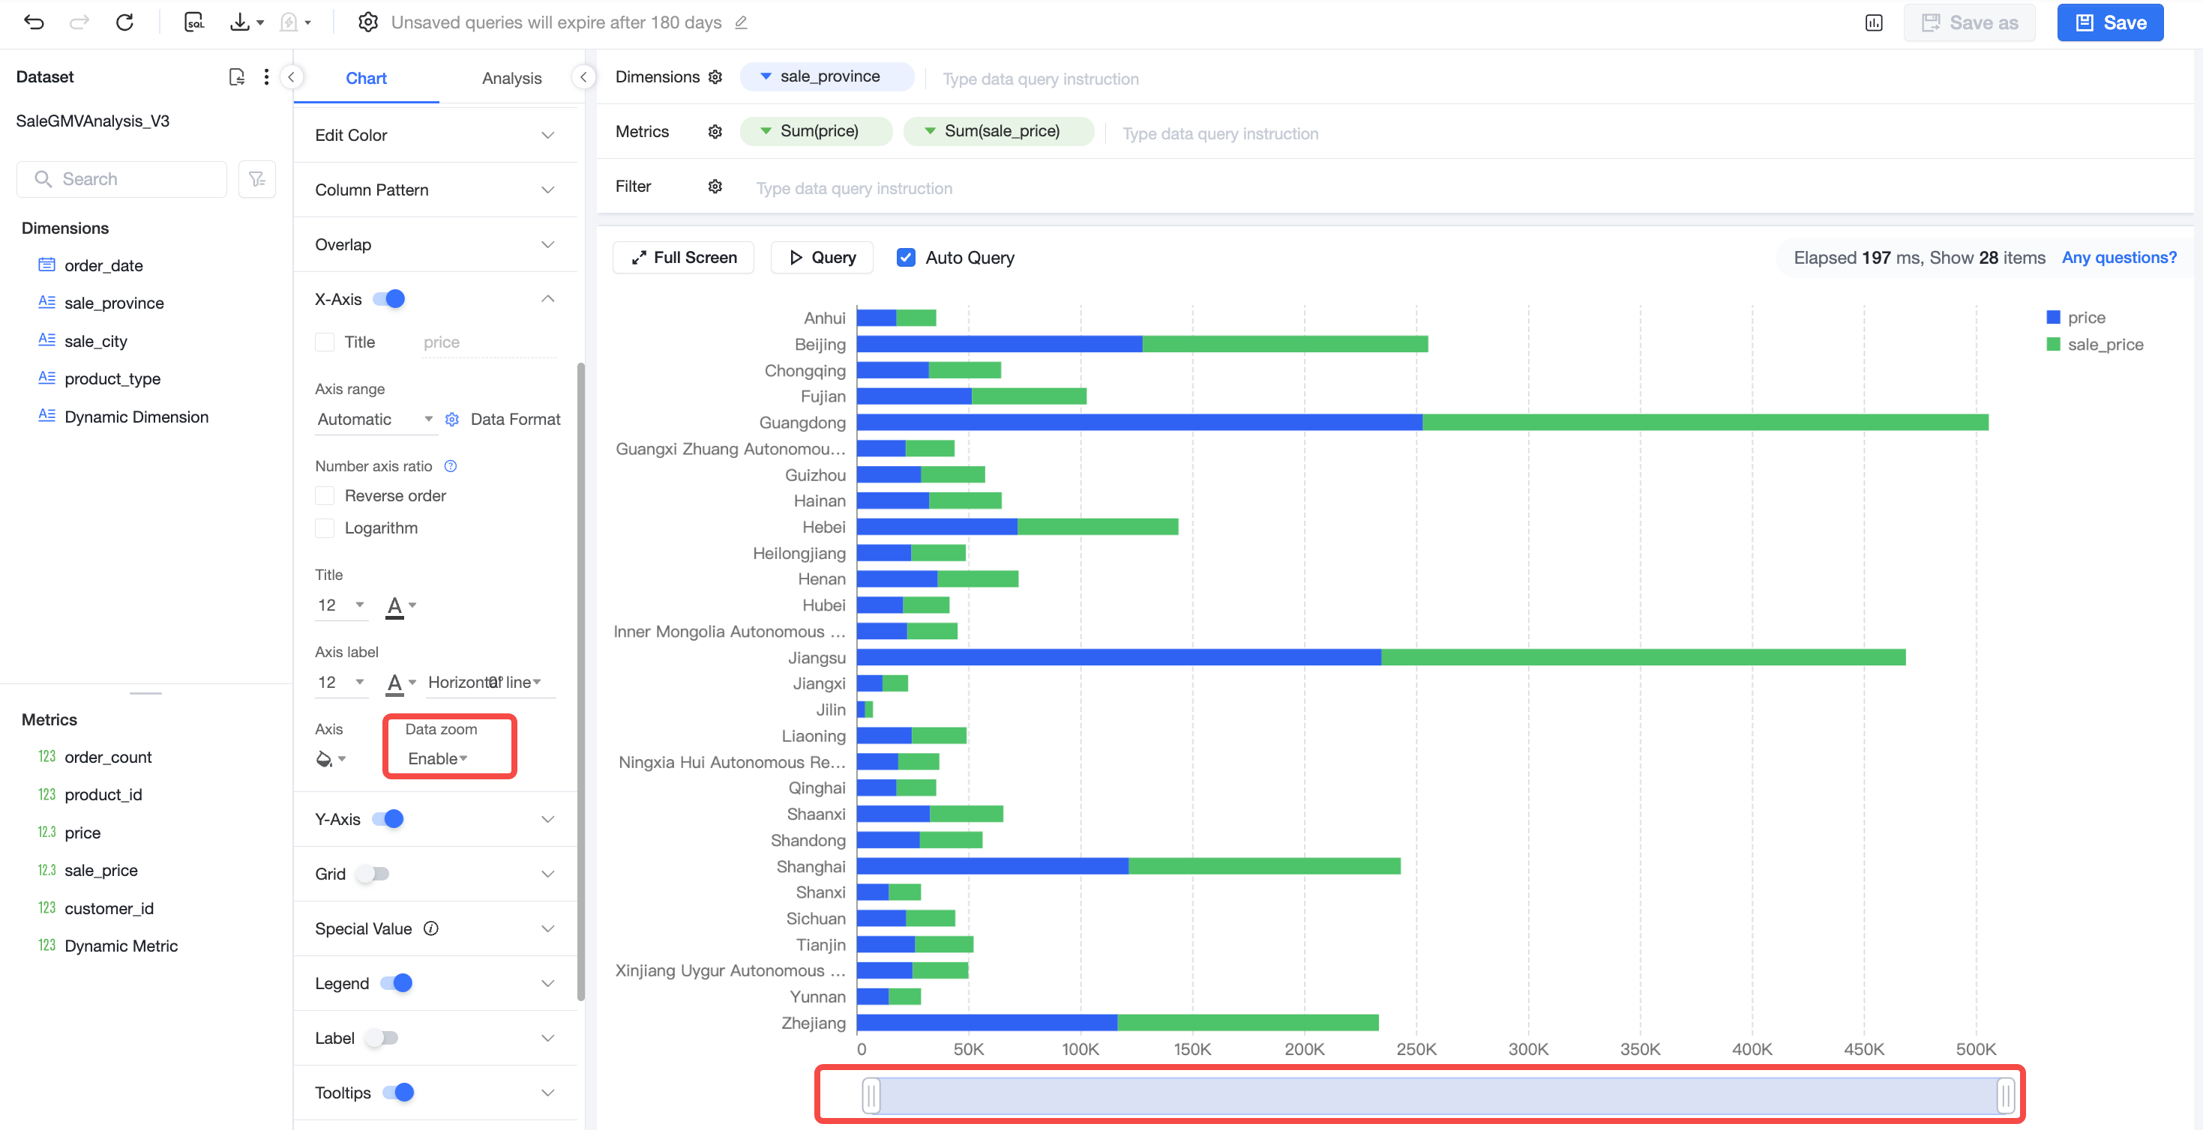Open the Axis range Automatic dropdown
Image resolution: width=2203 pixels, height=1130 pixels.
point(376,419)
